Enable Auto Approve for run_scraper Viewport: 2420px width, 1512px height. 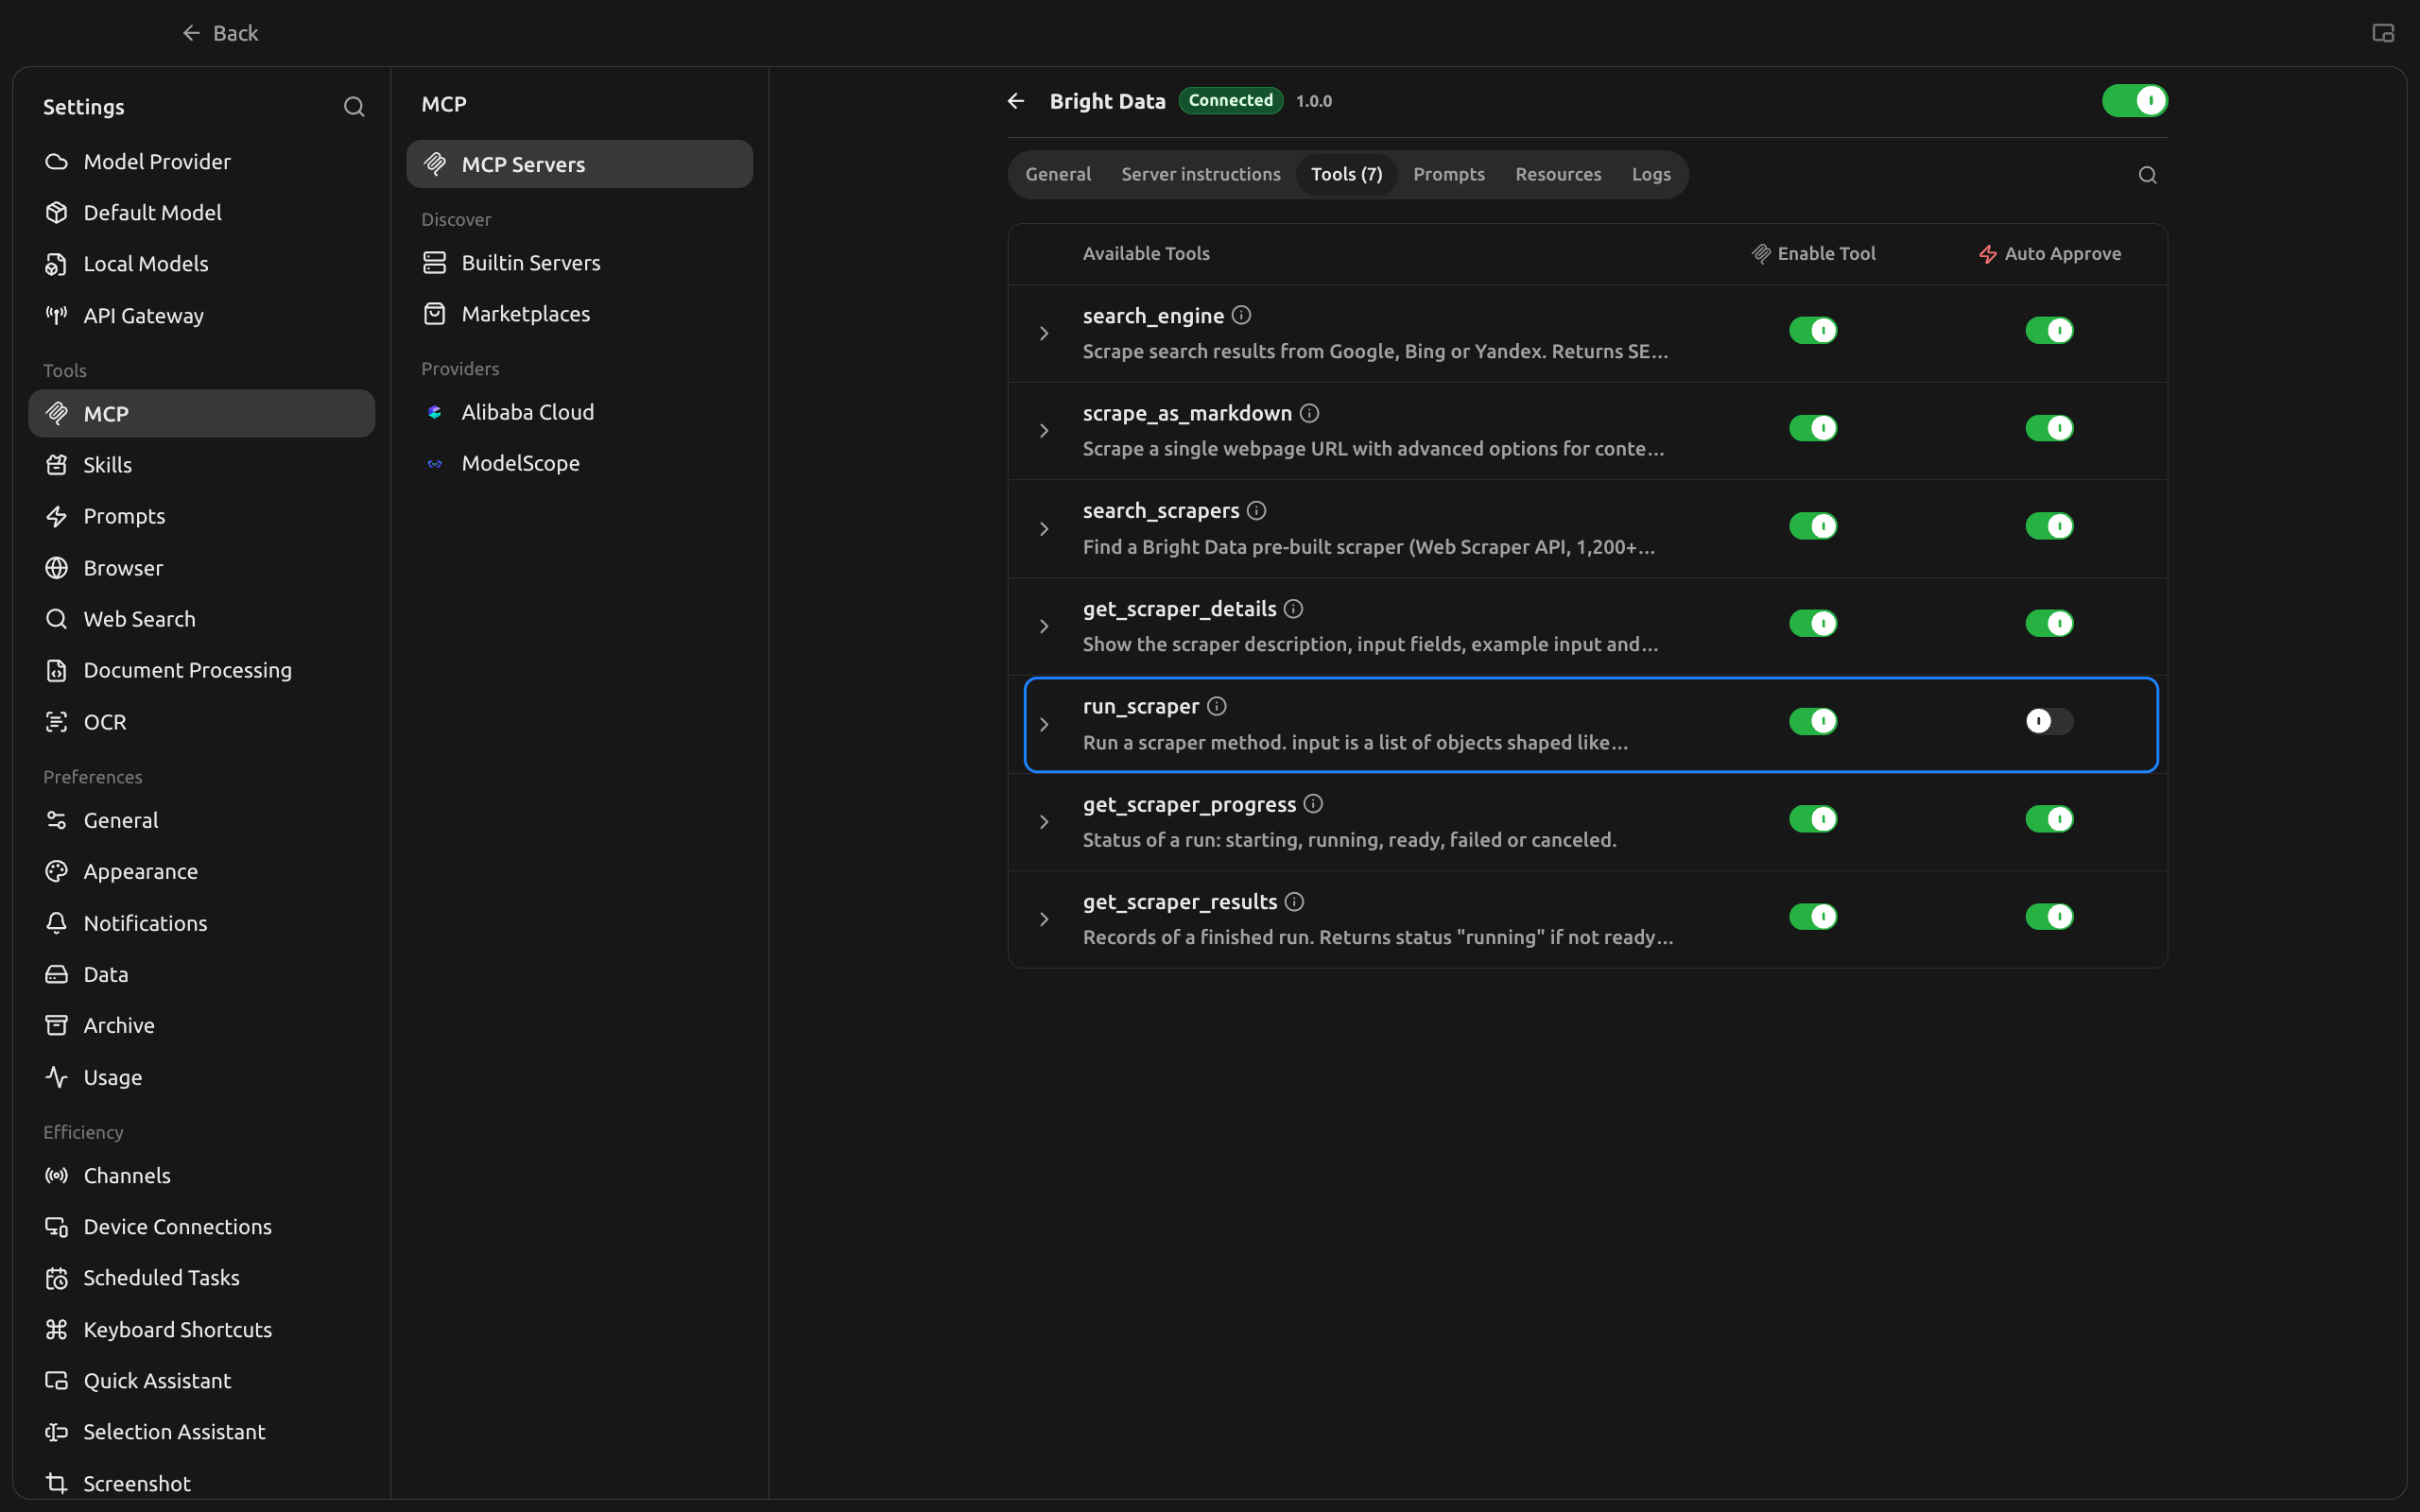(2049, 721)
